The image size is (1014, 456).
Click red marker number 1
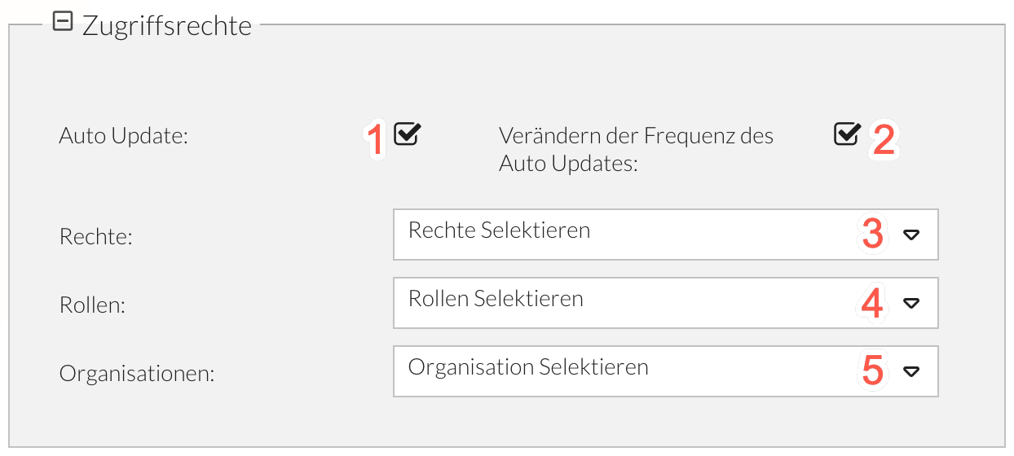tap(375, 140)
